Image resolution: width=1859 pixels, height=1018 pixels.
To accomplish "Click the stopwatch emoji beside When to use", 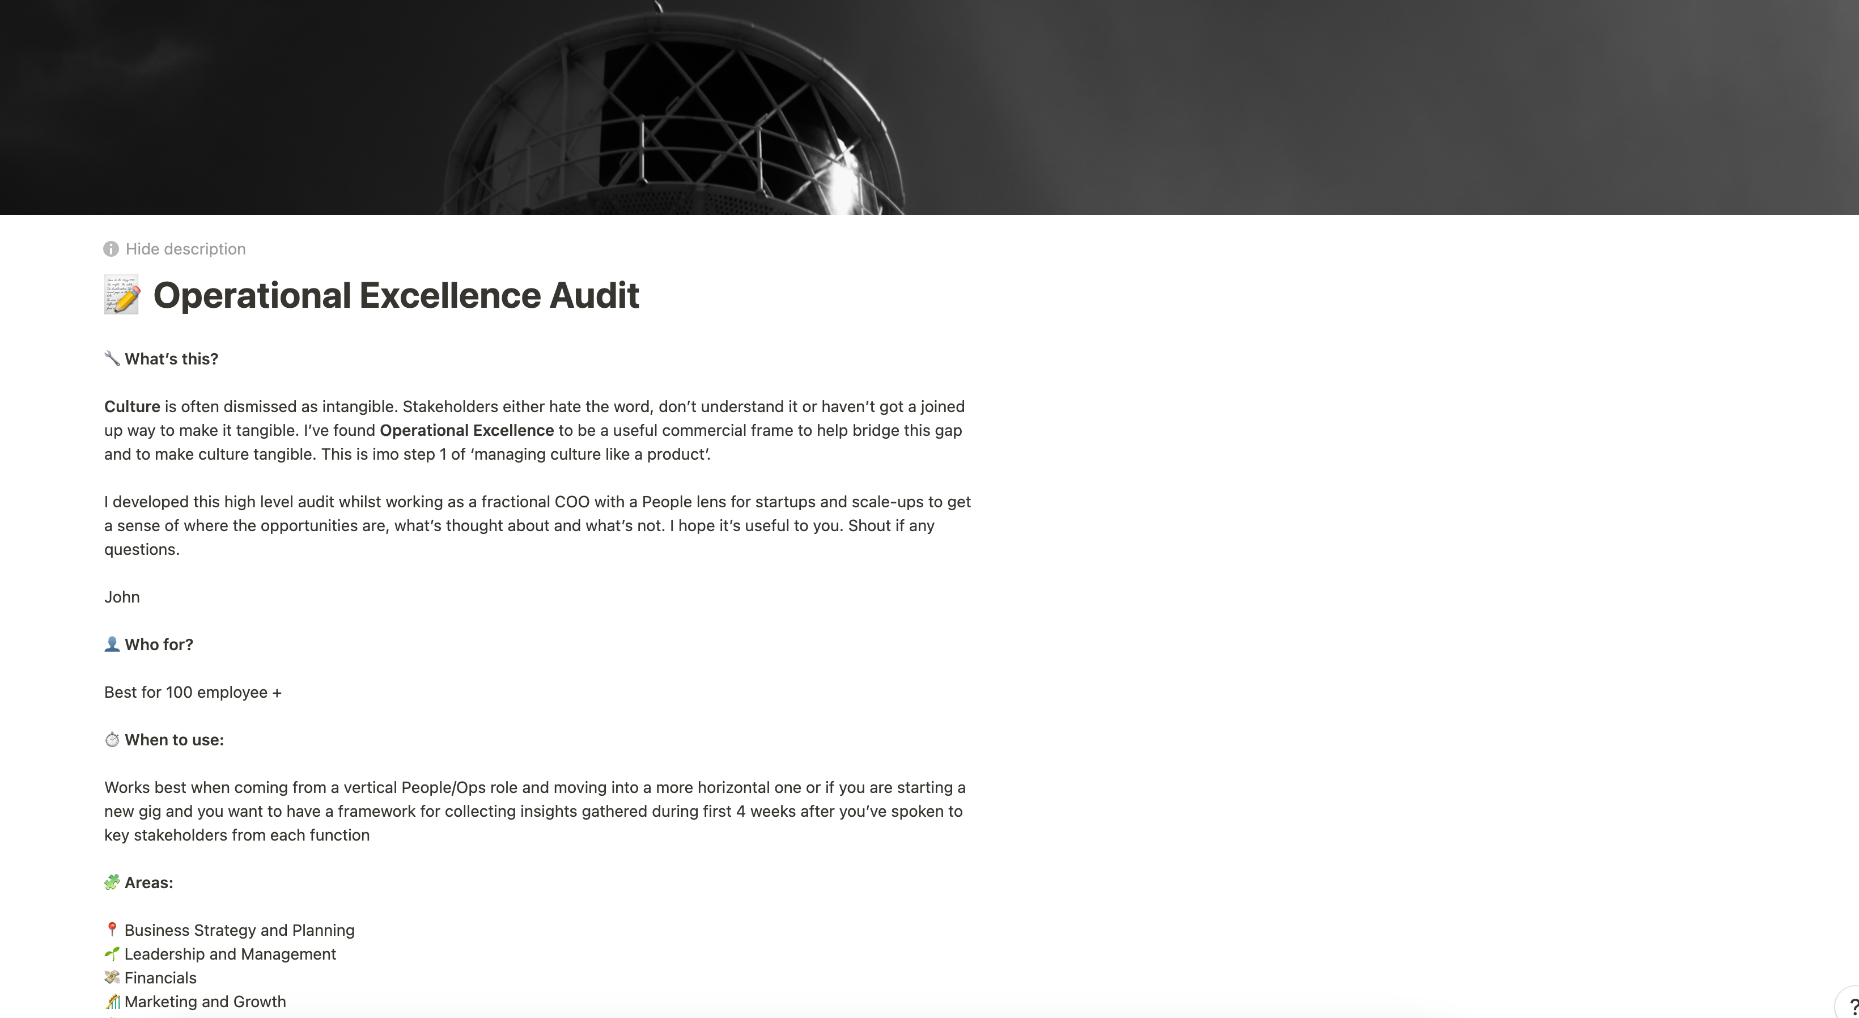I will [x=112, y=740].
